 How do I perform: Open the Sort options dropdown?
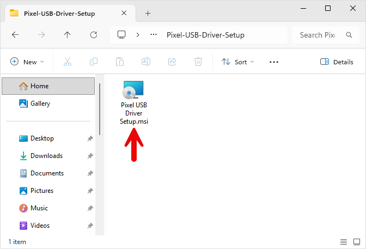[237, 62]
